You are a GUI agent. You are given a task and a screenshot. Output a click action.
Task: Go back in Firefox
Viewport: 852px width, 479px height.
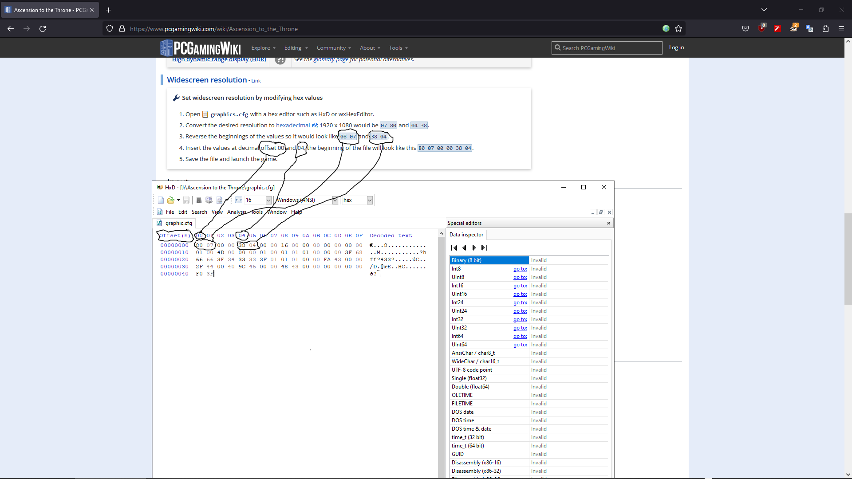point(11,29)
